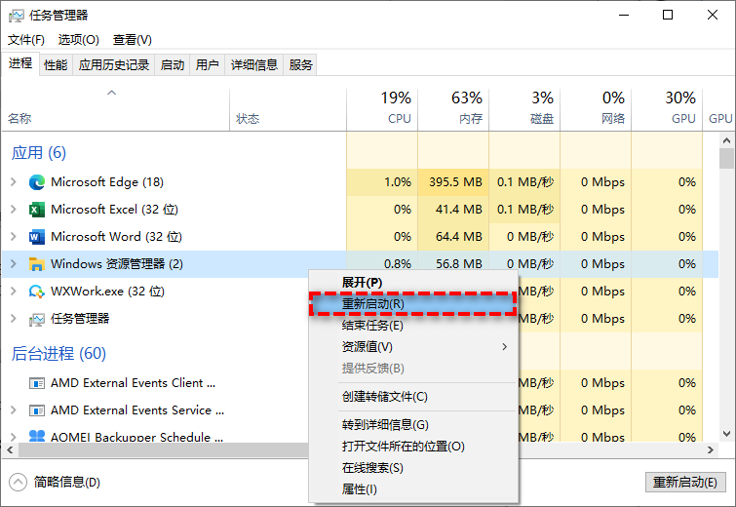Switch to the 用户 tab

[207, 64]
